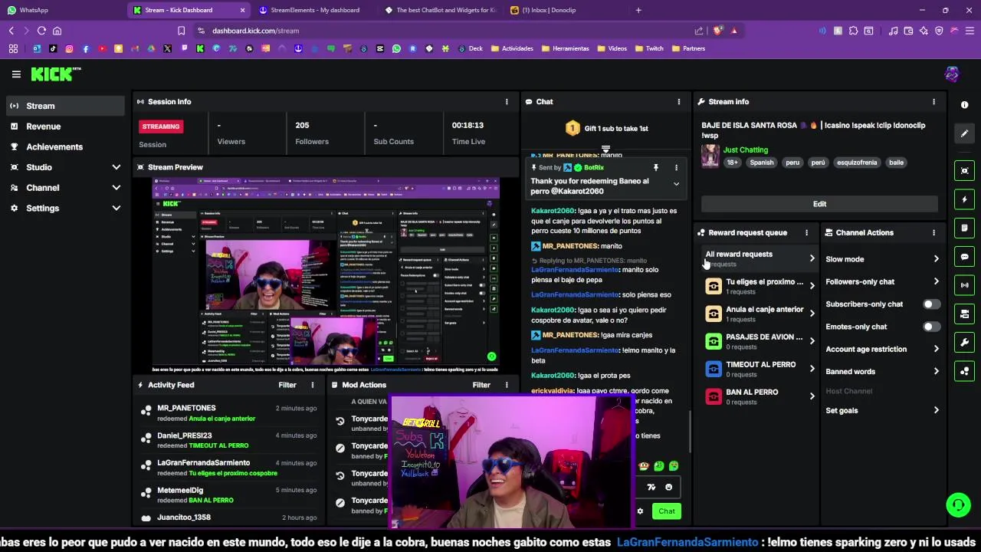Screen dimensions: 981x552
Task: Reload the page with the browser refresh button
Action: click(41, 31)
